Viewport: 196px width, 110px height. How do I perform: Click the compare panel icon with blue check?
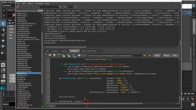[74, 56]
